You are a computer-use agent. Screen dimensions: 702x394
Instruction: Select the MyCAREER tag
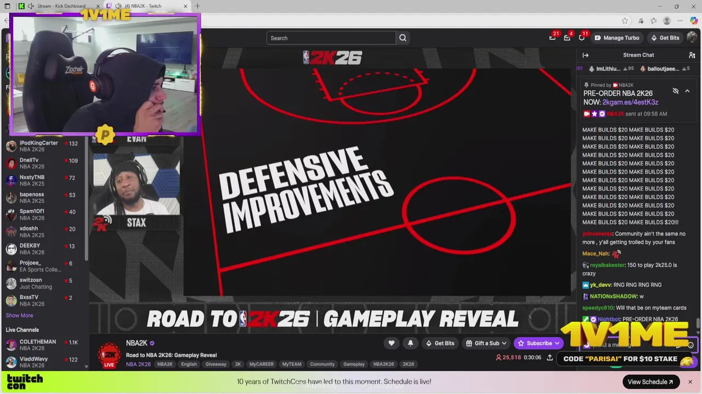tap(262, 364)
